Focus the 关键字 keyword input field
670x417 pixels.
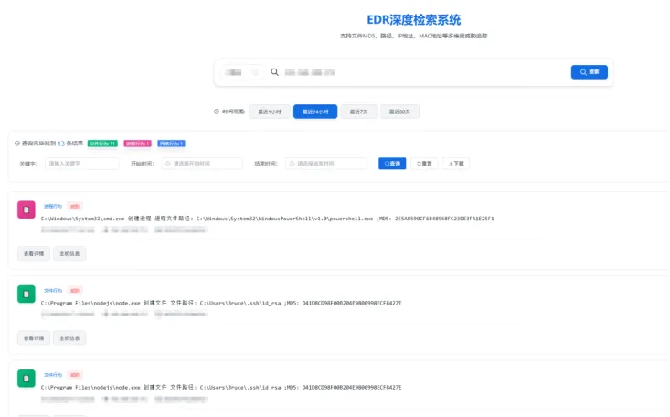(82, 164)
